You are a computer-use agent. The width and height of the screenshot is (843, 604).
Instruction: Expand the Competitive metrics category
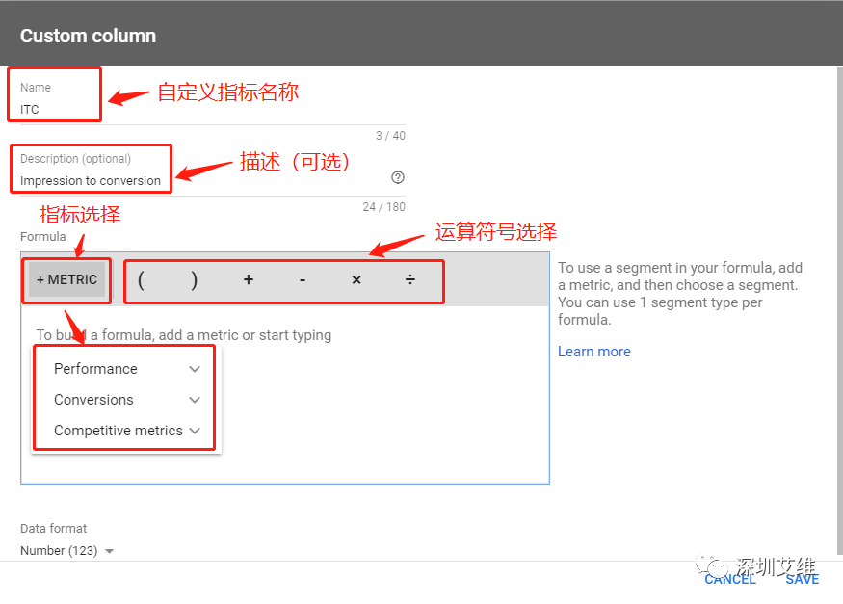tap(127, 431)
